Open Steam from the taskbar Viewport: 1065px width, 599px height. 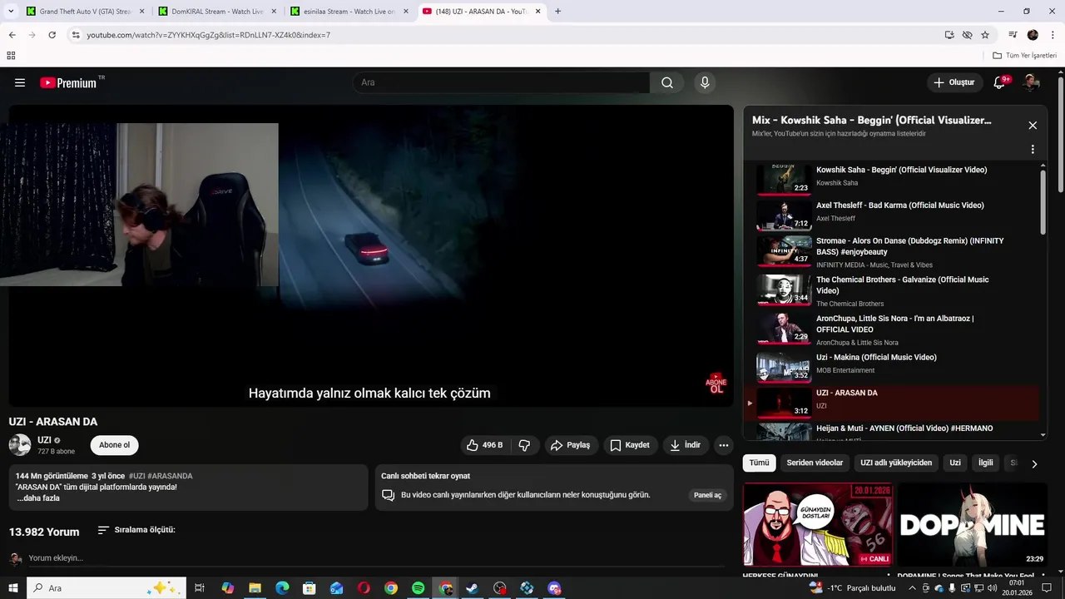pos(472,588)
